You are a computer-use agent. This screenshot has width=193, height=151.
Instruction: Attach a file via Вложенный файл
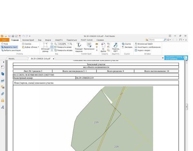[x=144, y=44]
